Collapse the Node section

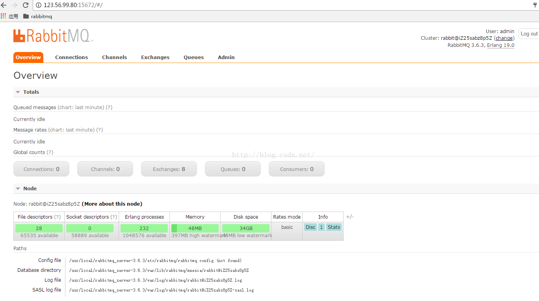click(x=26, y=188)
